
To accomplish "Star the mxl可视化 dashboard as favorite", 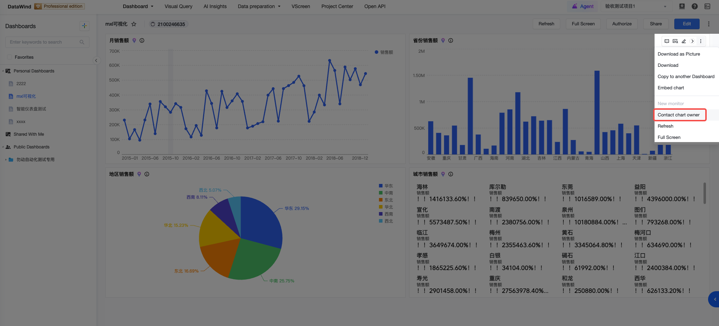I will (134, 24).
